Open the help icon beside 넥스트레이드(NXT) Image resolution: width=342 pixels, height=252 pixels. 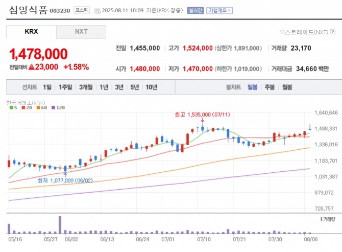coord(333,32)
